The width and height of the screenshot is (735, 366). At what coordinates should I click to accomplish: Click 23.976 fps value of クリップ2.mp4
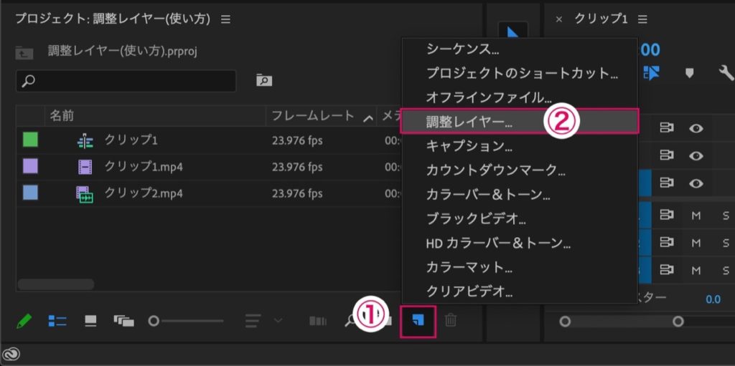click(297, 193)
